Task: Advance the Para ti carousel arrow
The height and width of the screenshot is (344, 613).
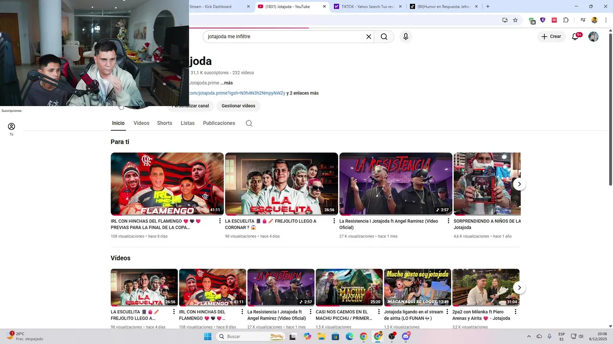Action: (x=519, y=184)
